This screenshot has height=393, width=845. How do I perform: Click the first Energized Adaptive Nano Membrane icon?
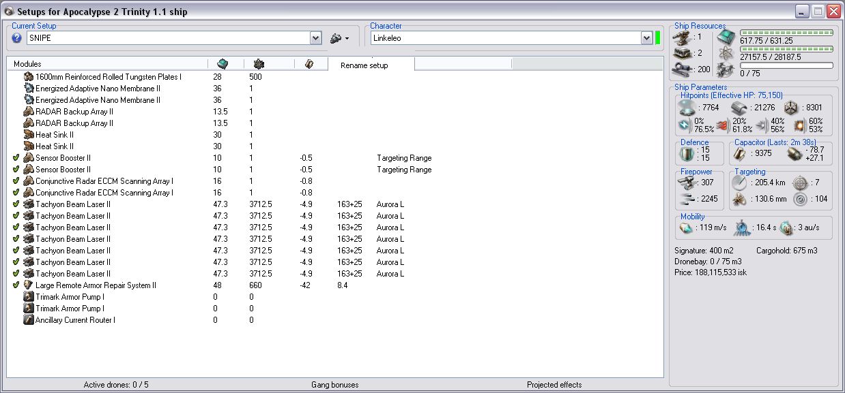pyautogui.click(x=29, y=88)
